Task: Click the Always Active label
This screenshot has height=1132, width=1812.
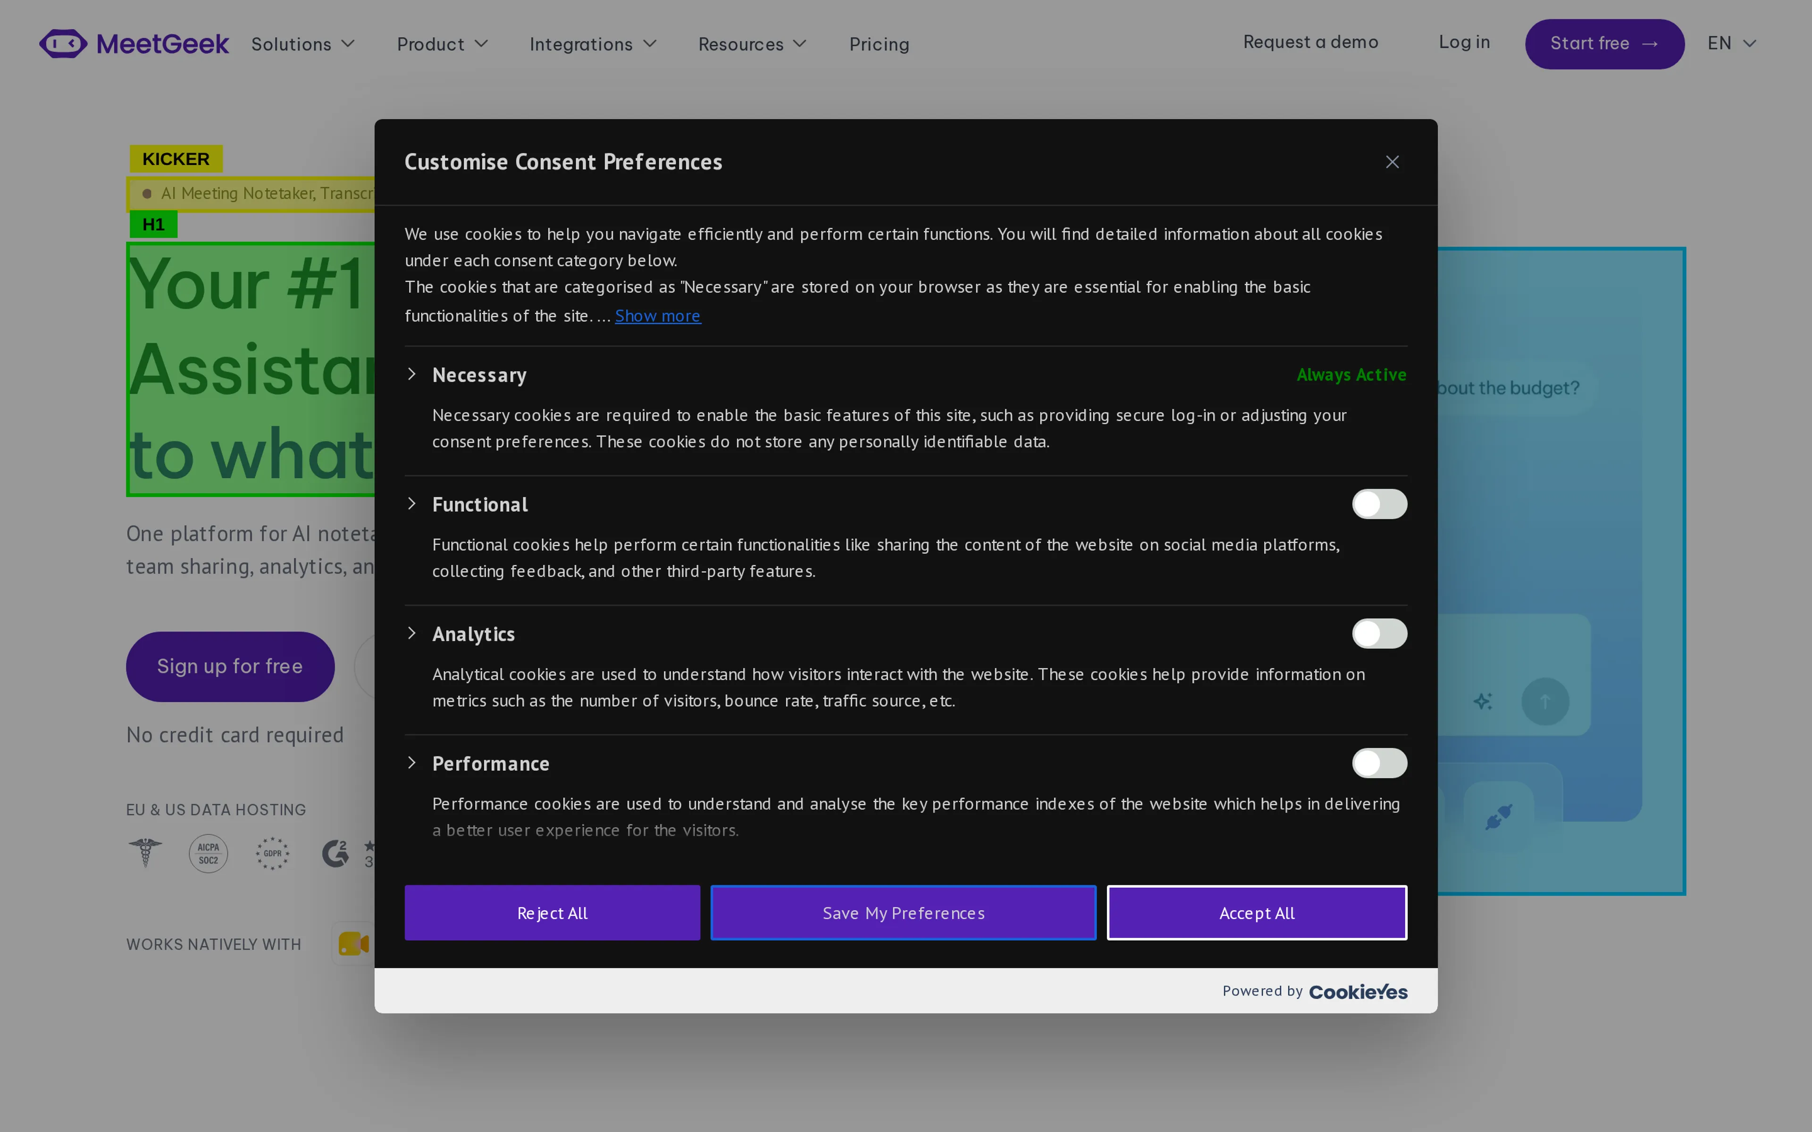Action: [1351, 375]
